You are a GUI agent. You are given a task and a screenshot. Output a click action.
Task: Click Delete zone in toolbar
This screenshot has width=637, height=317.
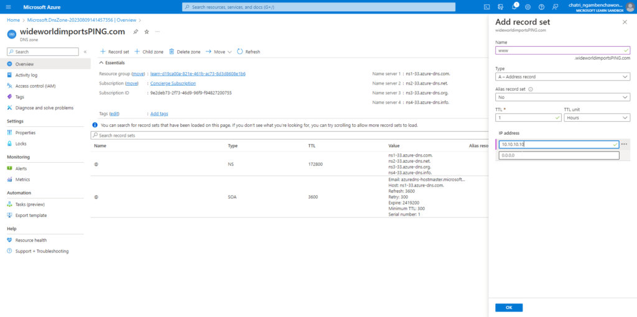(x=185, y=52)
